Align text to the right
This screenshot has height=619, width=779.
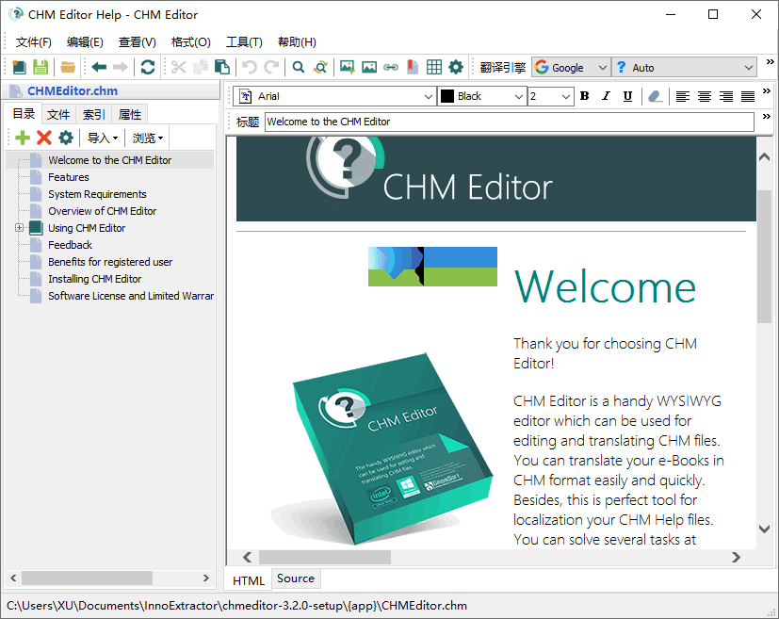pyautogui.click(x=726, y=96)
